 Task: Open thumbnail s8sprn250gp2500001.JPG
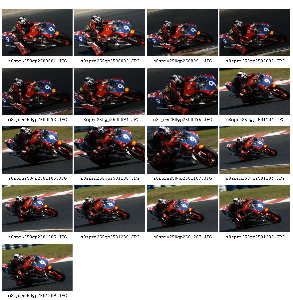click(x=37, y=33)
